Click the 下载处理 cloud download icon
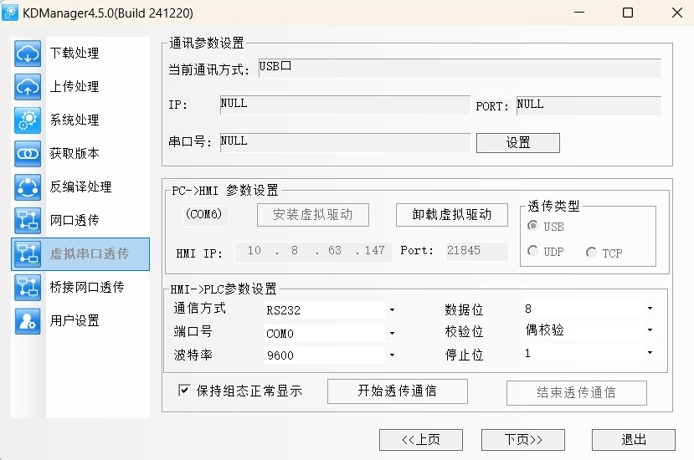The image size is (694, 460). [x=28, y=54]
